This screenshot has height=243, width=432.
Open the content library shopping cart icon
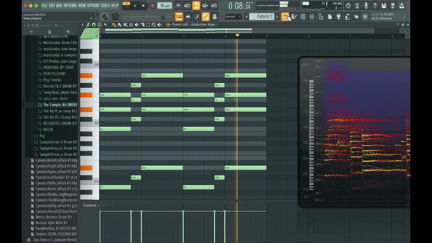[x=365, y=17]
